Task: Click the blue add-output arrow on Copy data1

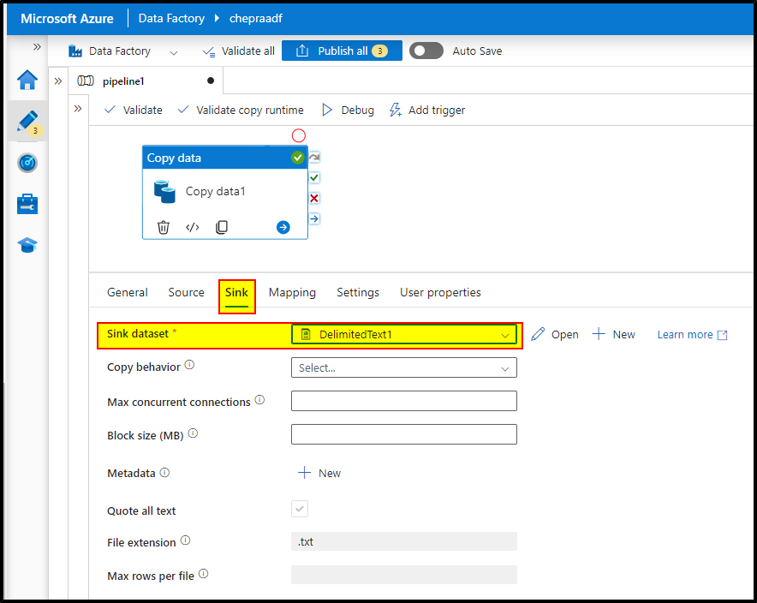Action: 283,227
